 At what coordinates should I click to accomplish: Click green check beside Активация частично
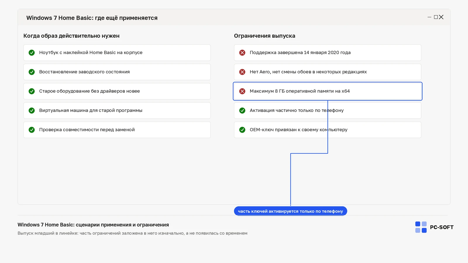click(242, 110)
